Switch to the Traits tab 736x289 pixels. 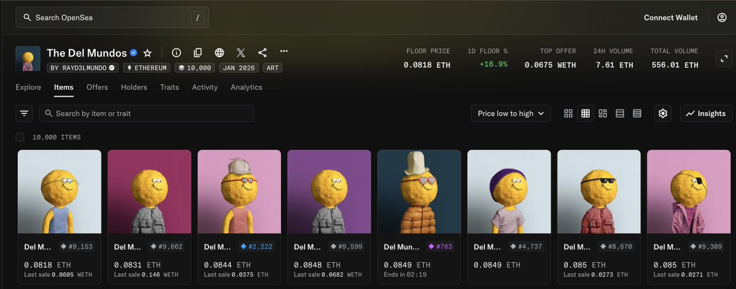[169, 87]
